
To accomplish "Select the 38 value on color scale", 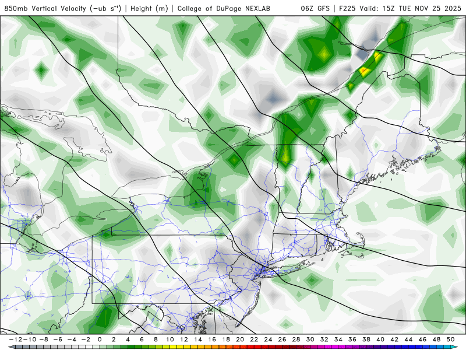I will point(366,339).
